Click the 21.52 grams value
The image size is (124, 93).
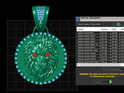(104, 56)
